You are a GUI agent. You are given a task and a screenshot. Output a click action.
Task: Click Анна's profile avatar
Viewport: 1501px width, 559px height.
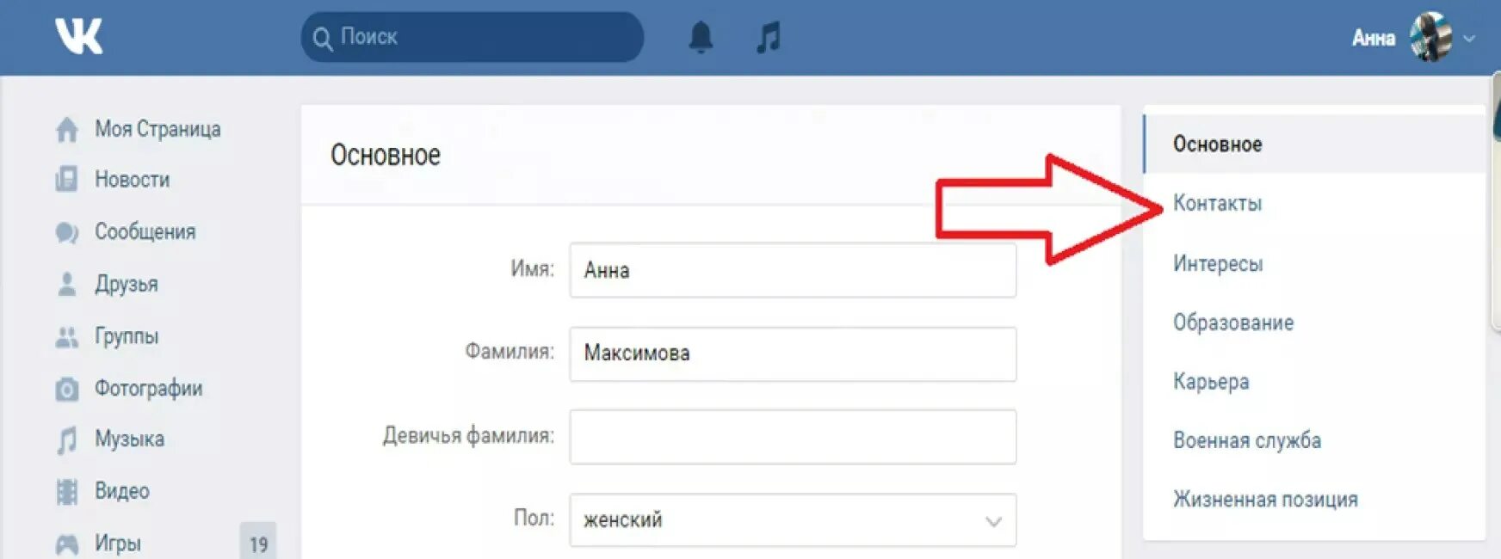1430,37
